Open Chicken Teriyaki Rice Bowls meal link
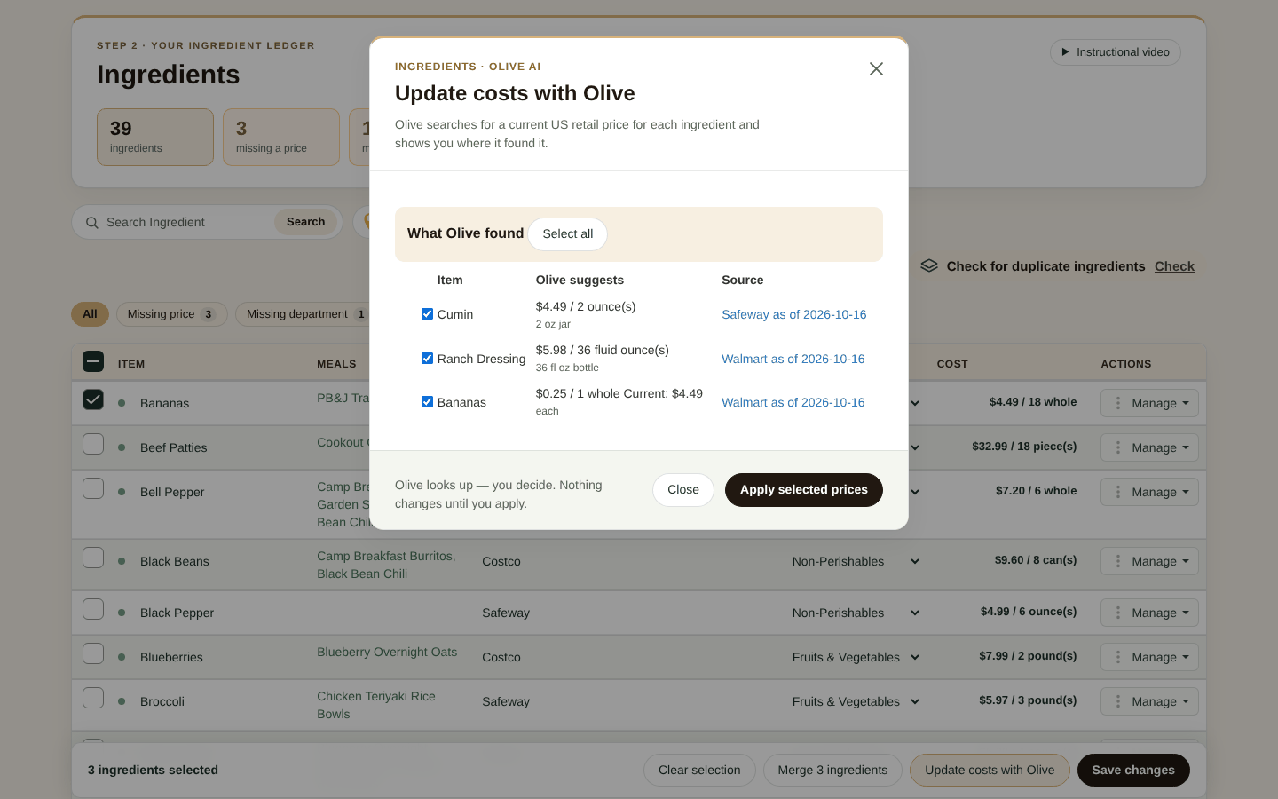1278x799 pixels. [x=376, y=705]
